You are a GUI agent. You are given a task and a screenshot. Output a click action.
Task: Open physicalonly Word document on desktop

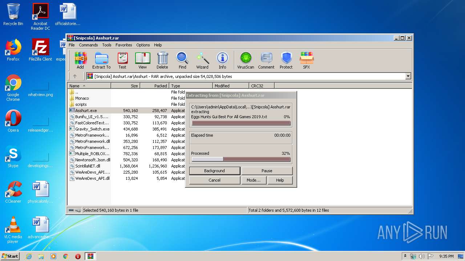(x=40, y=192)
